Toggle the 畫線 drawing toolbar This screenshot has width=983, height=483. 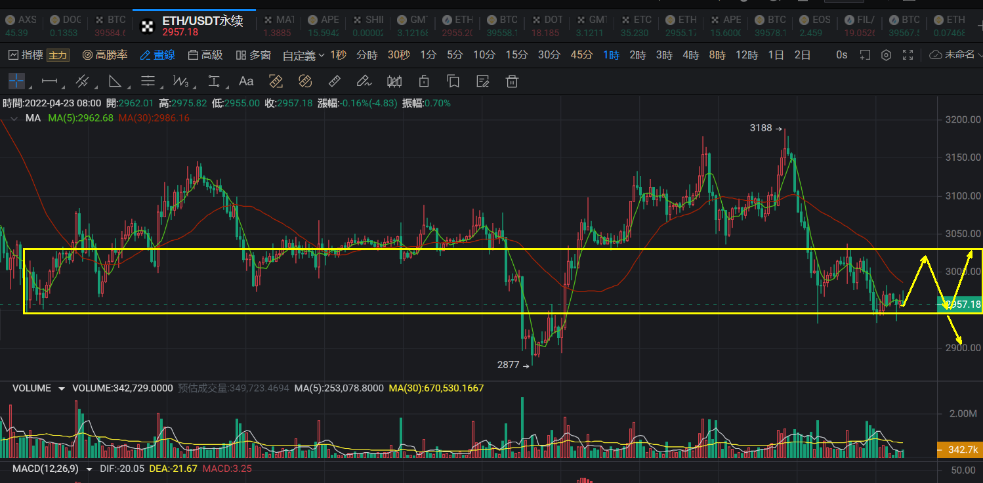[157, 55]
